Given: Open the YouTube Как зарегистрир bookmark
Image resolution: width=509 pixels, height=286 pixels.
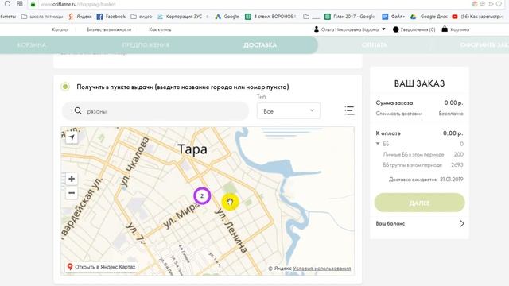Looking at the screenshot, I should point(478,17).
